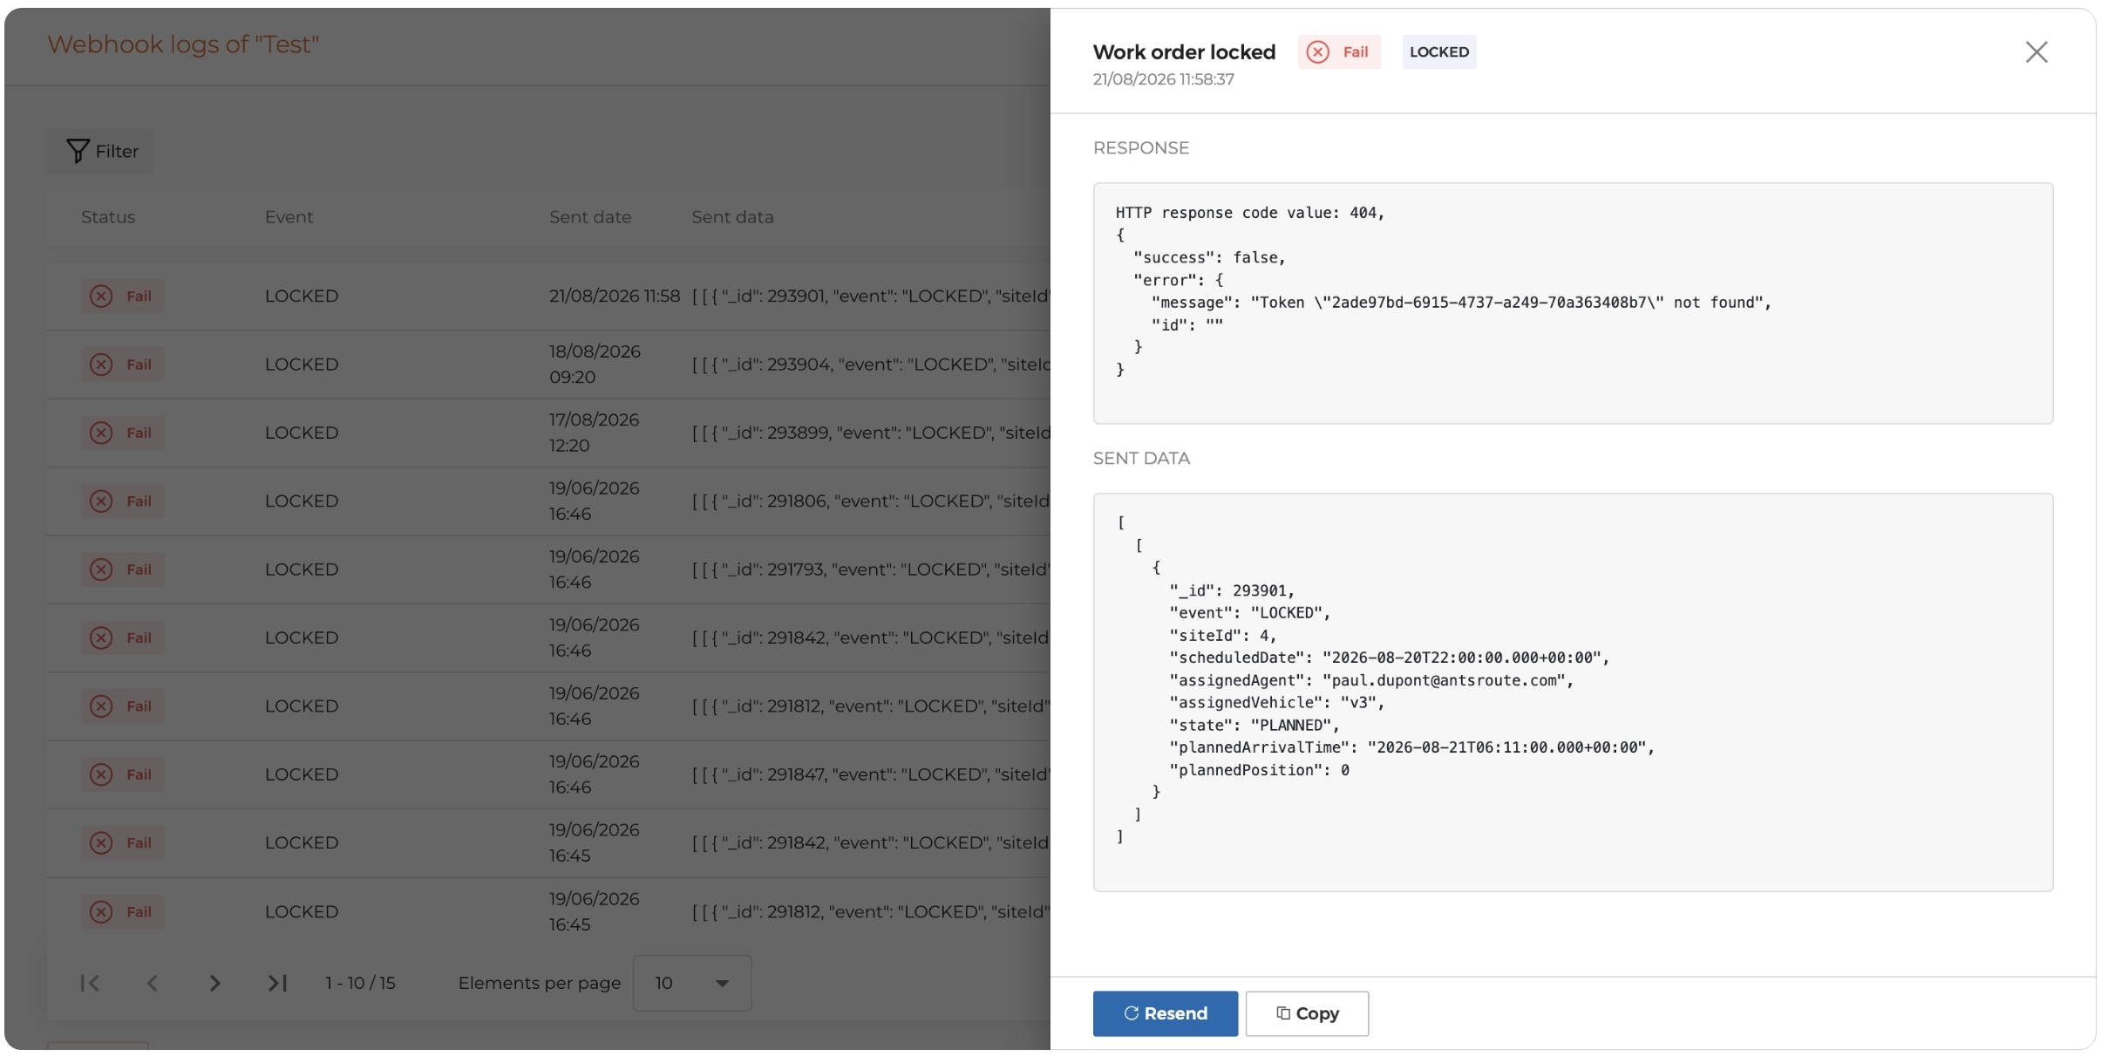Viewport: 2101px width, 1057px height.
Task: Jump to the last page of logs
Action: (x=277, y=983)
